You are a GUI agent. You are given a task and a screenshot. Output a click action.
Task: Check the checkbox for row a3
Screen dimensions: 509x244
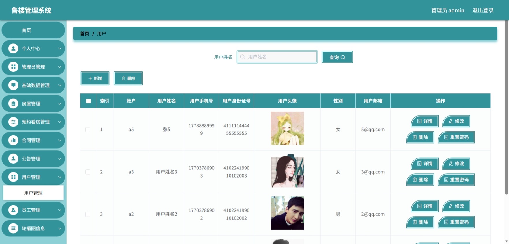[x=88, y=172]
